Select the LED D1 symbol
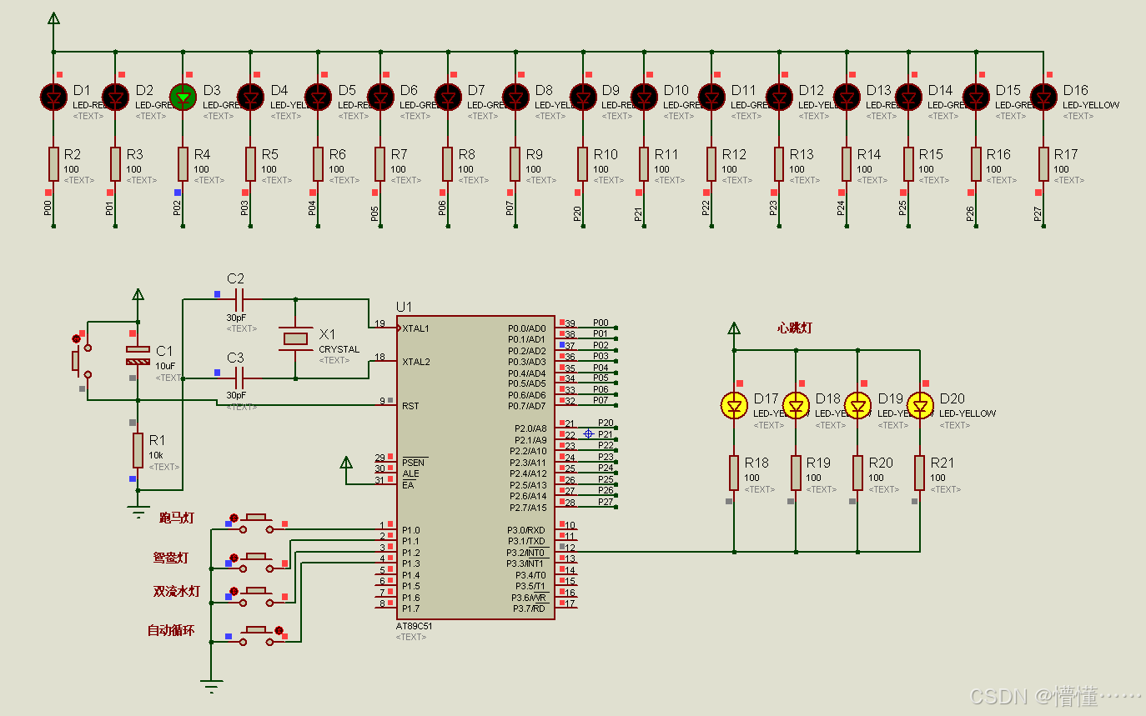 53,97
